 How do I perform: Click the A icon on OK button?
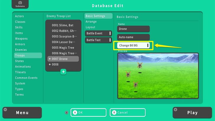point(75,112)
